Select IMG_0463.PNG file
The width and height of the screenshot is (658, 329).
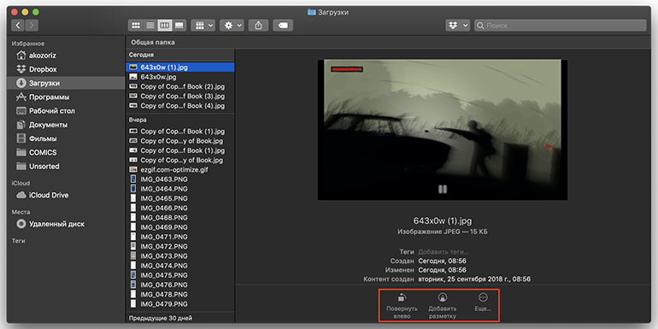[x=180, y=179]
